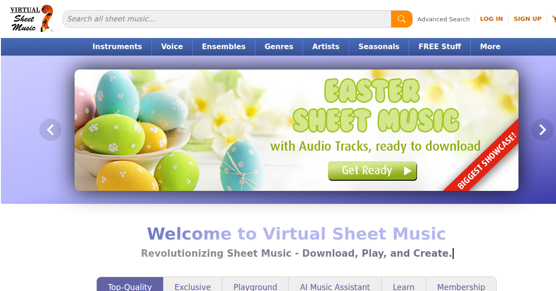
Task: Go to previous banner slide arrow
Action: pyautogui.click(x=51, y=130)
